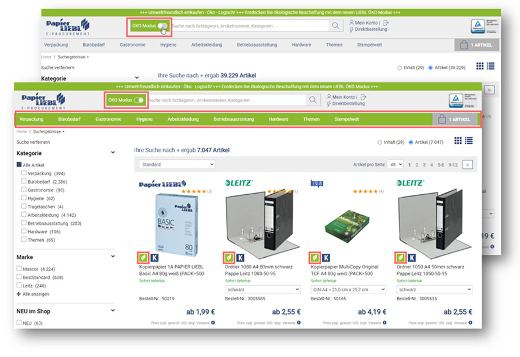Check the Leitz (246) brand filter

coord(19,285)
